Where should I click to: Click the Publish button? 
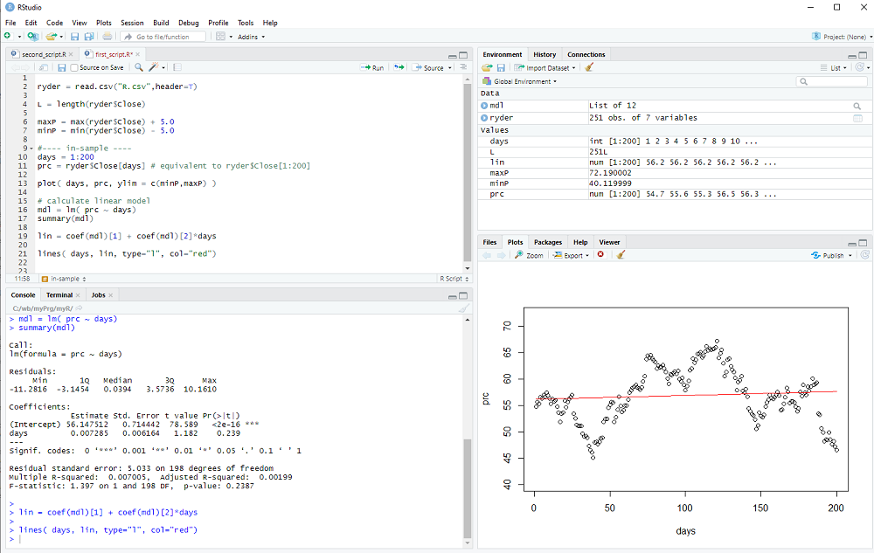(828, 256)
